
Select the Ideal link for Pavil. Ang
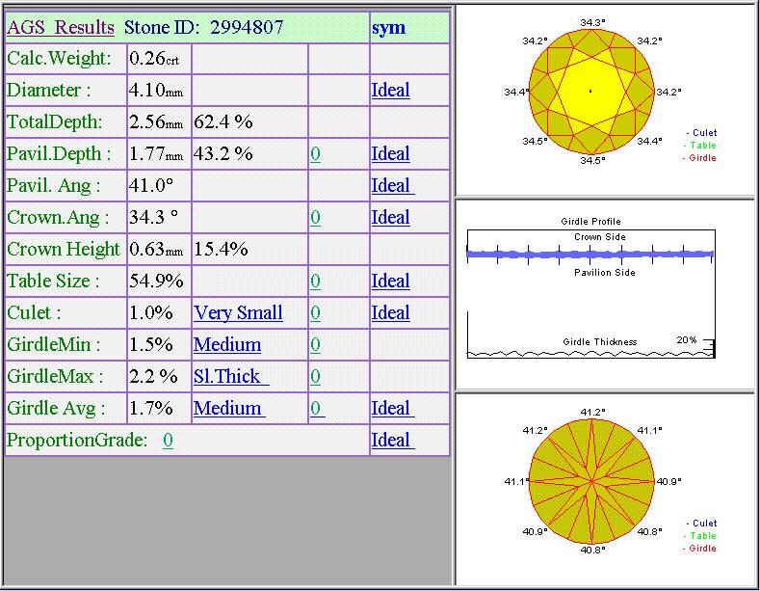pos(391,186)
